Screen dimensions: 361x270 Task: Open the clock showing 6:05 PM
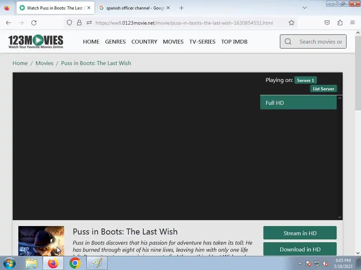343,263
